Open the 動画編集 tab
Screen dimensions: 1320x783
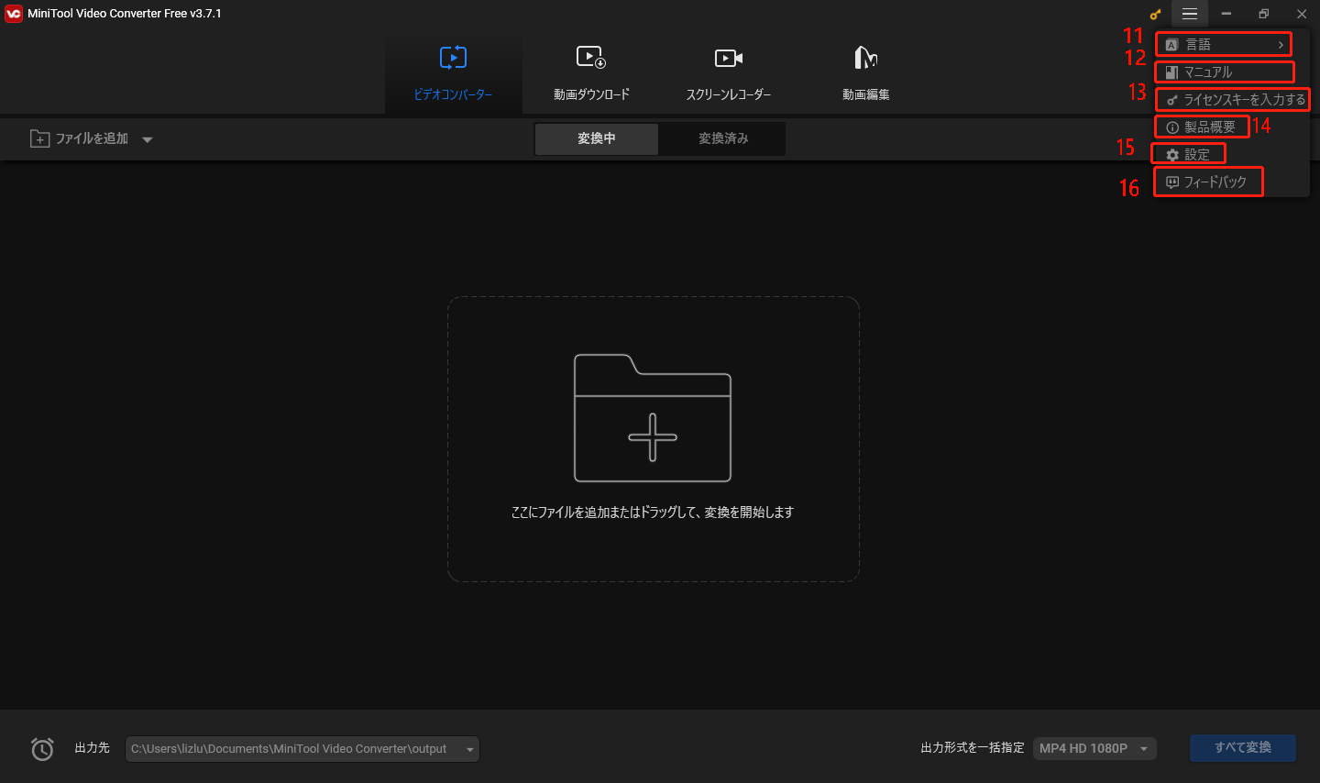866,73
